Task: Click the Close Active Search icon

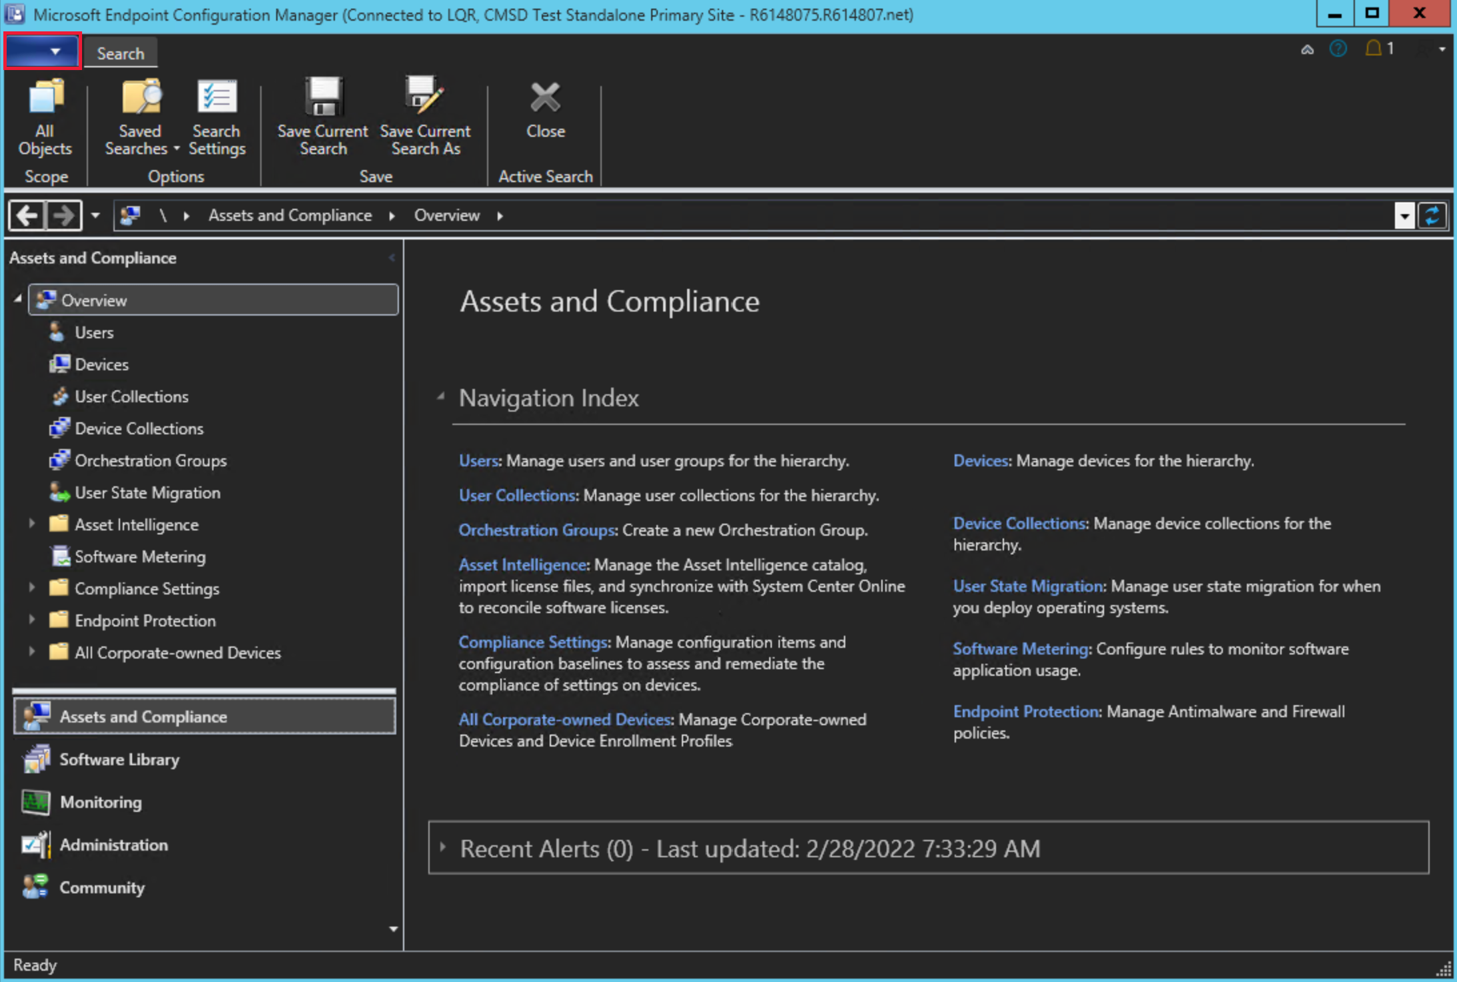Action: 544,99
